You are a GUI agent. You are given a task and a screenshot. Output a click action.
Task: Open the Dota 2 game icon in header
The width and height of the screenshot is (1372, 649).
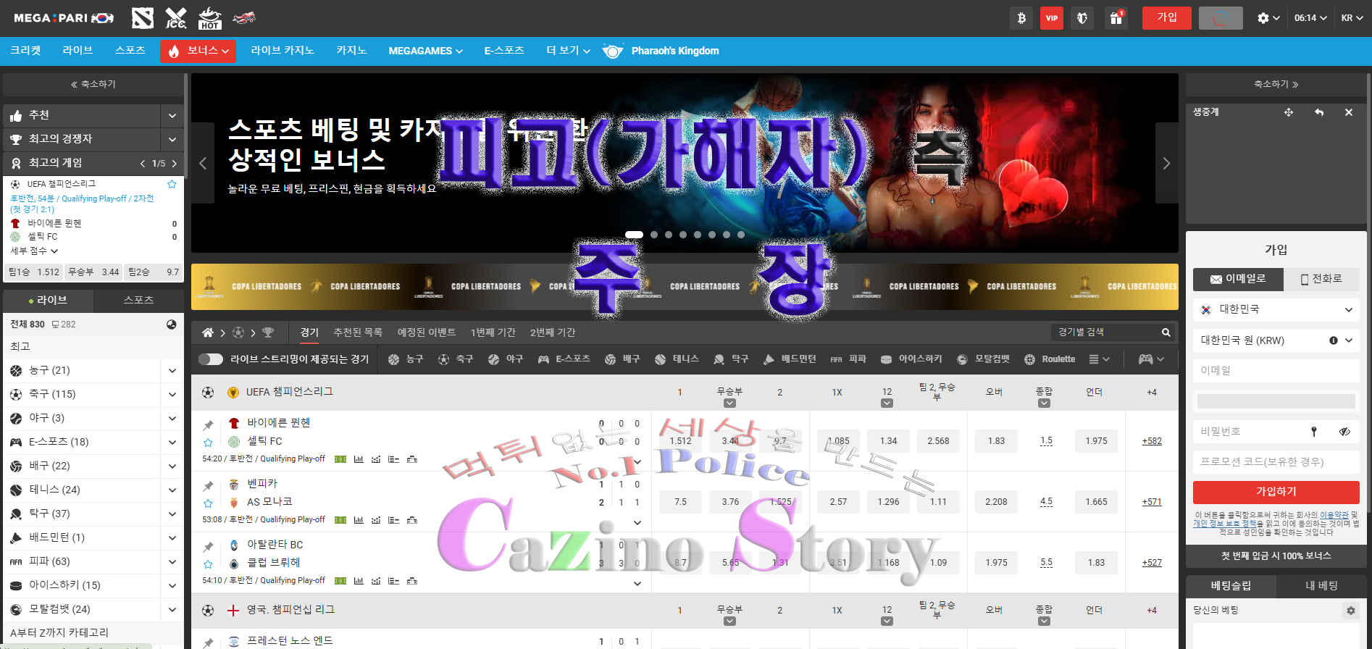coord(143,18)
